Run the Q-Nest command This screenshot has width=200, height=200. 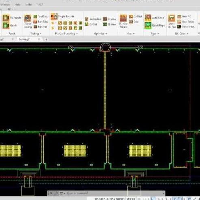pos(135,17)
